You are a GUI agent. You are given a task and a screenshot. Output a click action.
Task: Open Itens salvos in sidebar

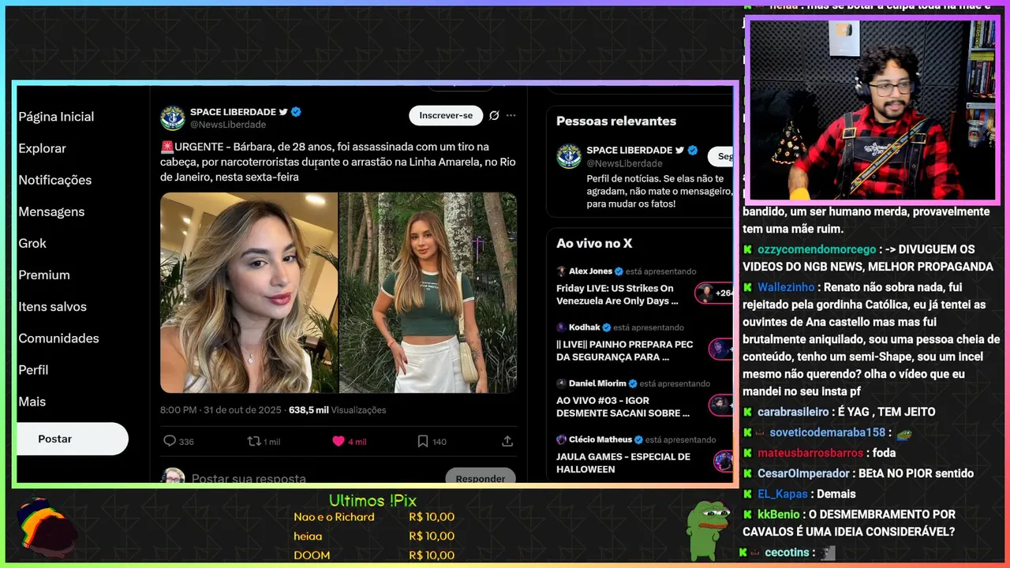(53, 306)
